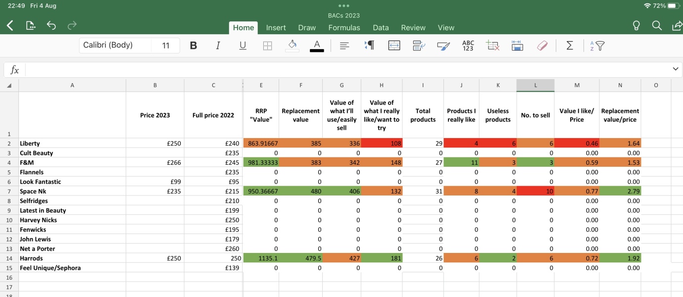Select the Fill Color paint bucket icon

(292, 46)
